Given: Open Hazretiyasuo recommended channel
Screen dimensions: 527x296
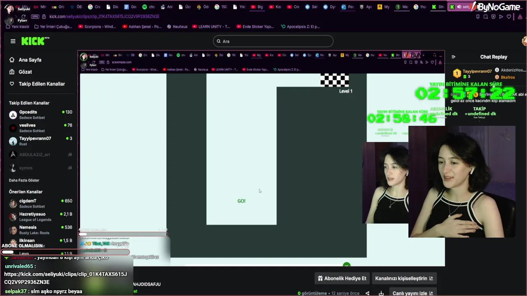Looking at the screenshot, I should 40,217.
